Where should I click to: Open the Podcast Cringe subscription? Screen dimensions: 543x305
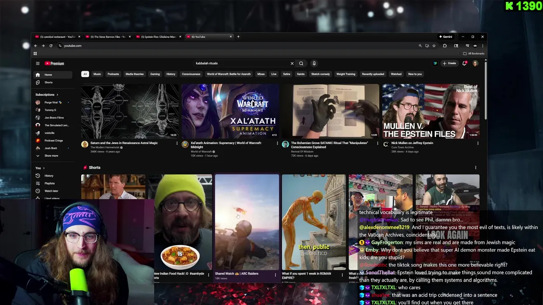click(x=53, y=141)
